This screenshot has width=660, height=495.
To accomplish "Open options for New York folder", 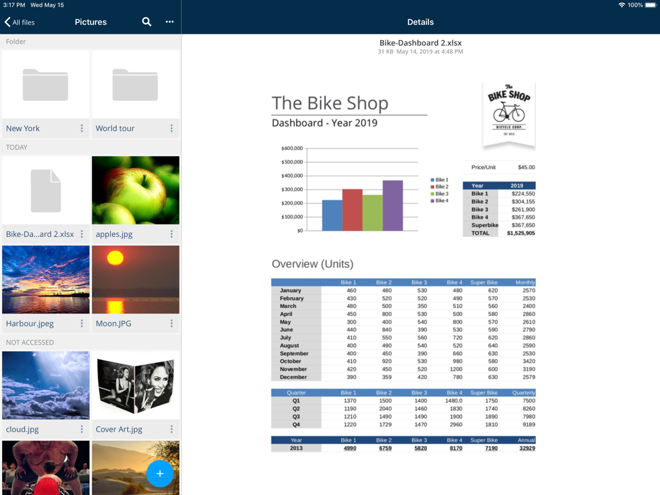I will click(82, 129).
